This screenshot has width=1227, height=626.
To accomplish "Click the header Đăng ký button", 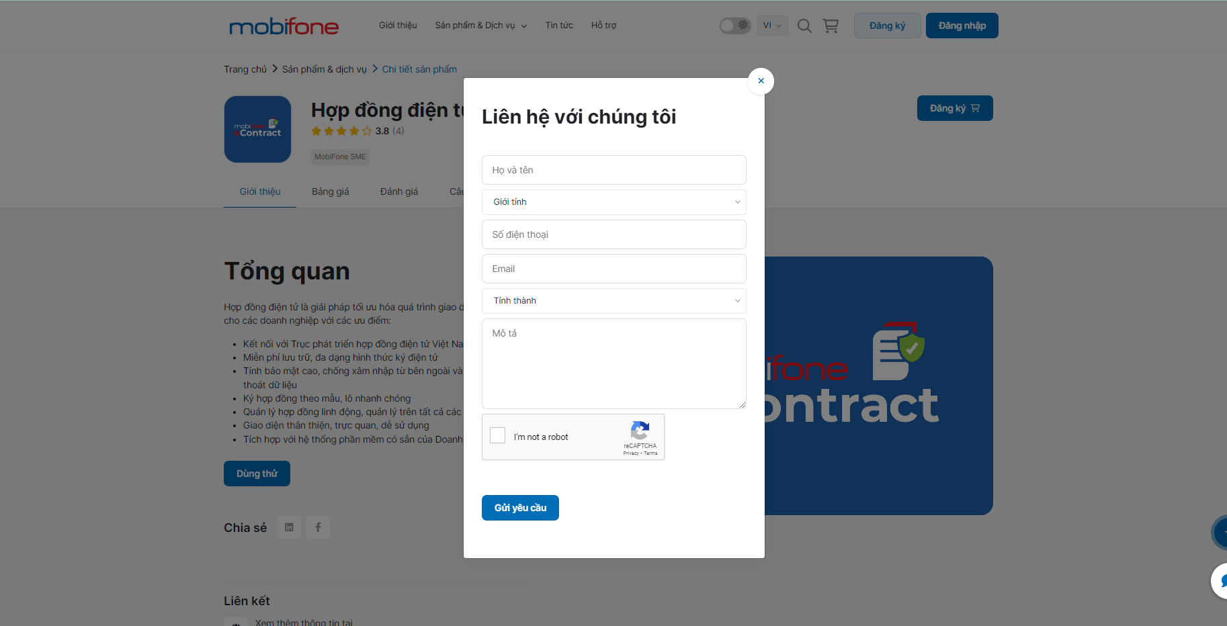I will (x=887, y=26).
